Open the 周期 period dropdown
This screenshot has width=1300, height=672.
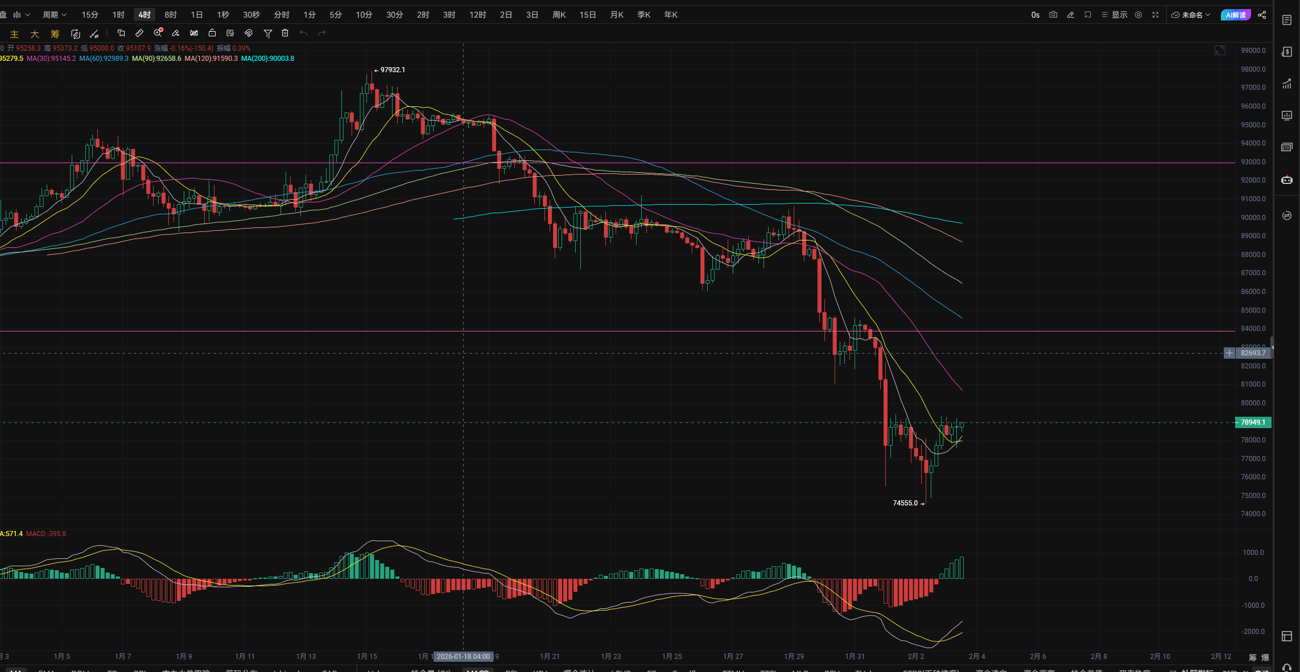pyautogui.click(x=55, y=15)
